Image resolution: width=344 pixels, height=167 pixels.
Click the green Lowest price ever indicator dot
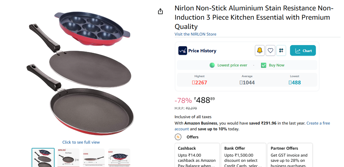coord(212,65)
